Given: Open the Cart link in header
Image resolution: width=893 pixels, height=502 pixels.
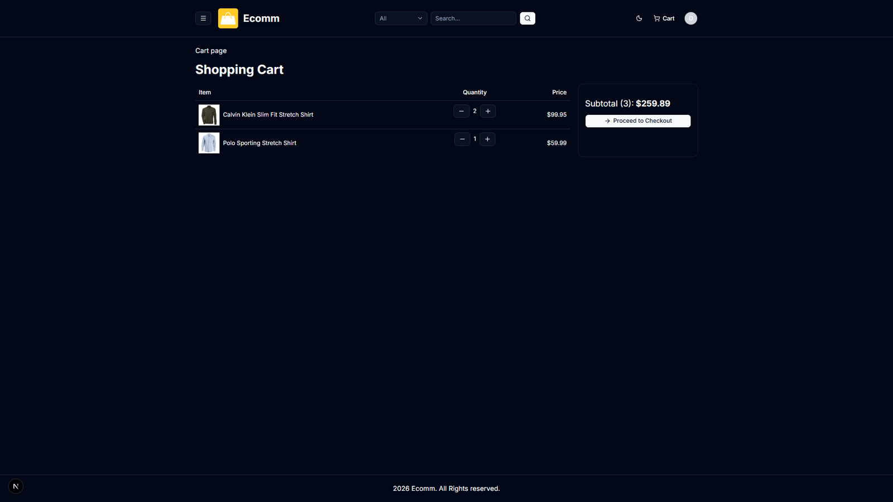Looking at the screenshot, I should [x=664, y=18].
